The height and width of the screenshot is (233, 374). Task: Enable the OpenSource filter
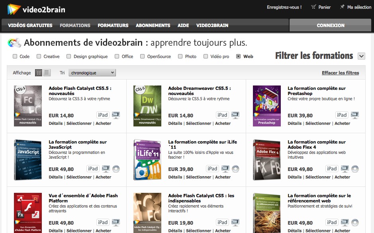[143, 56]
